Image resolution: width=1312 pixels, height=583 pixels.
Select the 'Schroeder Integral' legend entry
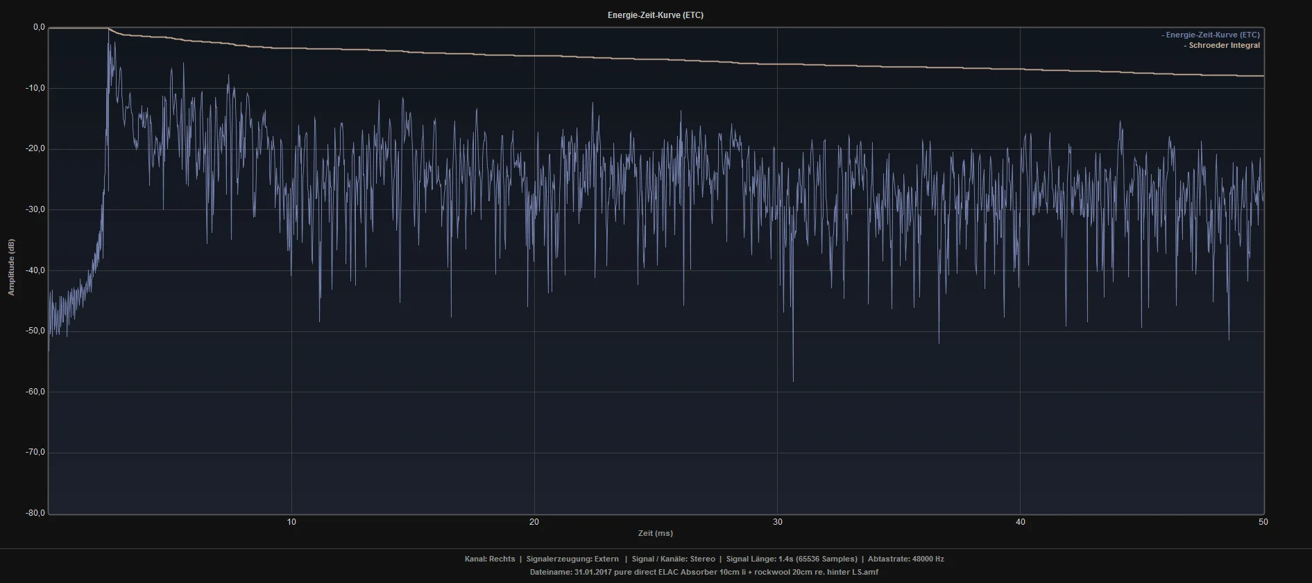point(1222,45)
